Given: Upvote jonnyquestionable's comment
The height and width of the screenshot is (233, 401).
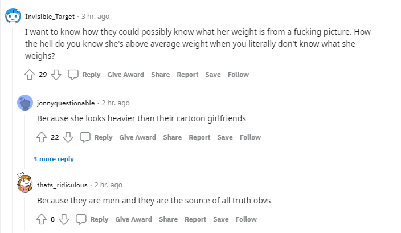Looking at the screenshot, I should point(42,137).
